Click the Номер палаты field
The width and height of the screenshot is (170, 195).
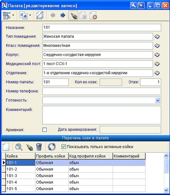click(55, 82)
